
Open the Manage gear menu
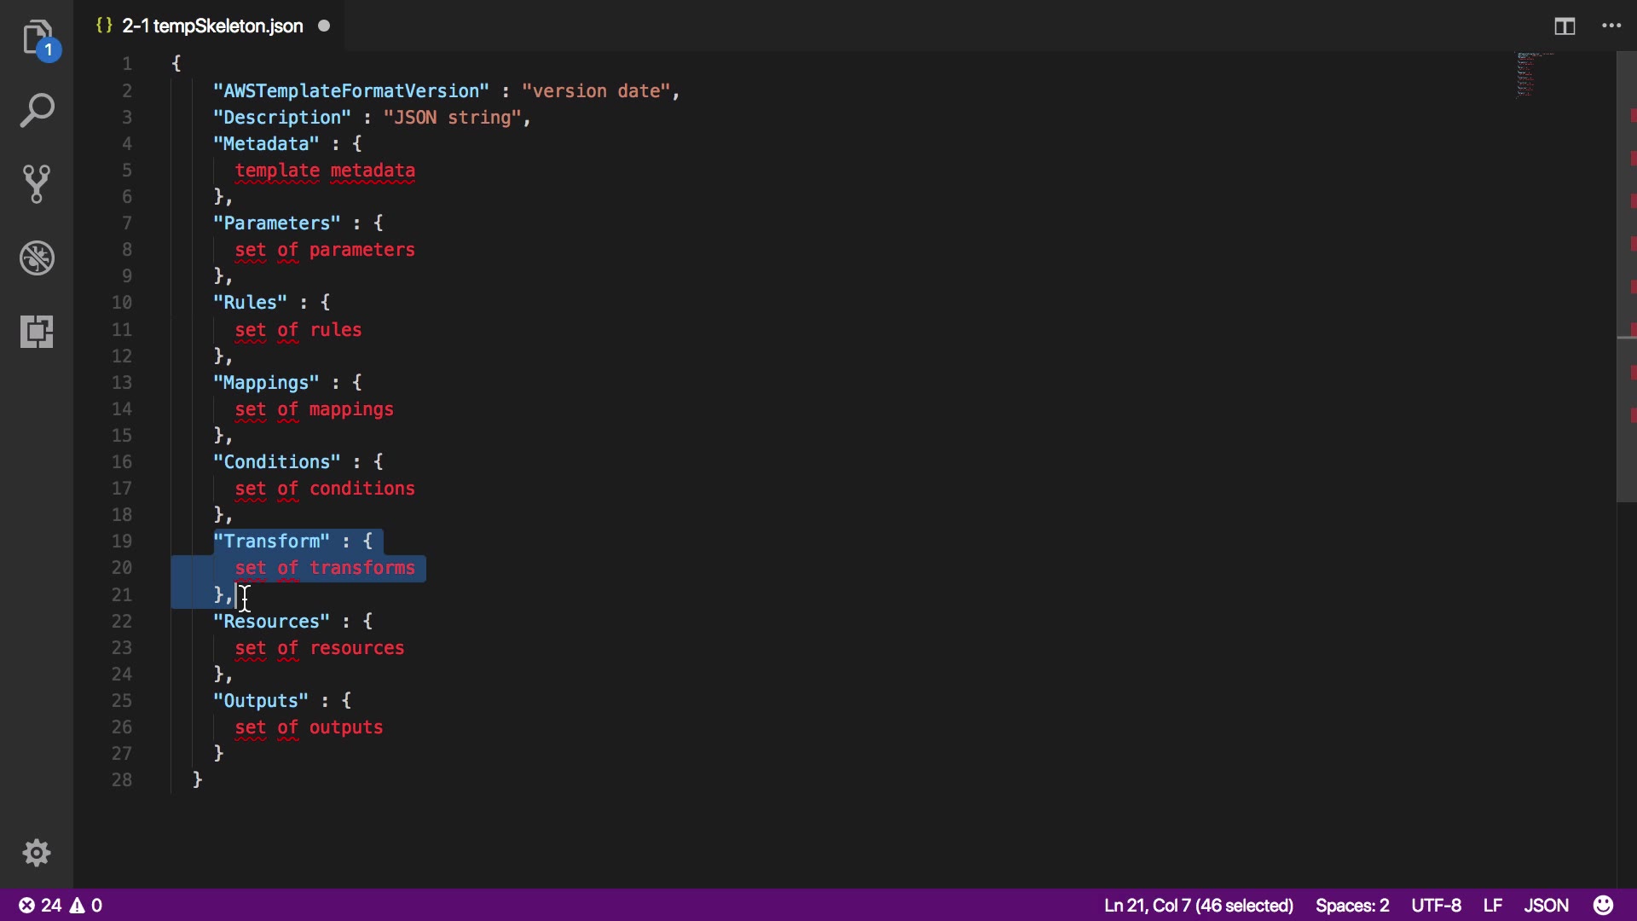coord(37,853)
